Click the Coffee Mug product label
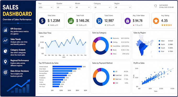This screenshot has width=178, height=97. click(42, 84)
